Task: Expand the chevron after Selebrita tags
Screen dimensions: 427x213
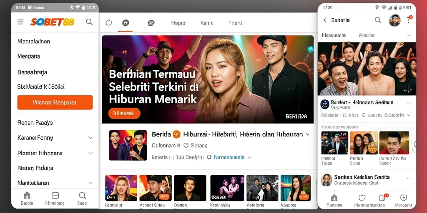Action: tap(408, 115)
